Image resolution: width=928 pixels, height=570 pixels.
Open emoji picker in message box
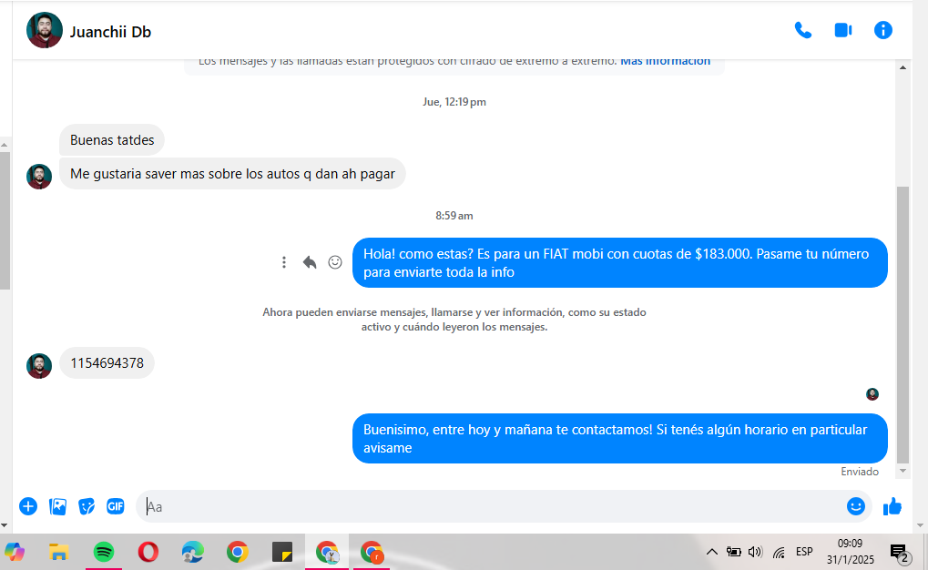(856, 506)
